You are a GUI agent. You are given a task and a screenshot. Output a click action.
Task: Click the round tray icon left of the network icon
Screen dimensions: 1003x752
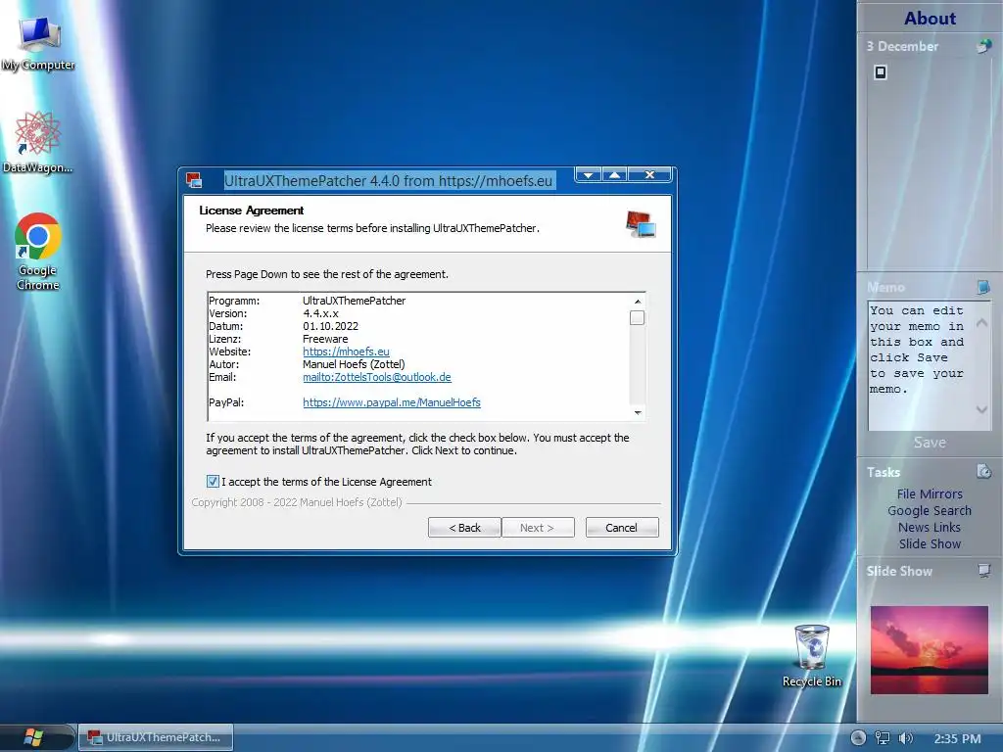pyautogui.click(x=858, y=738)
